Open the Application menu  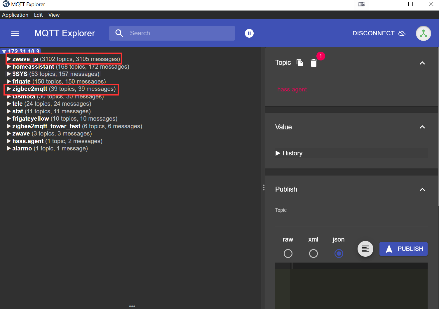(15, 15)
